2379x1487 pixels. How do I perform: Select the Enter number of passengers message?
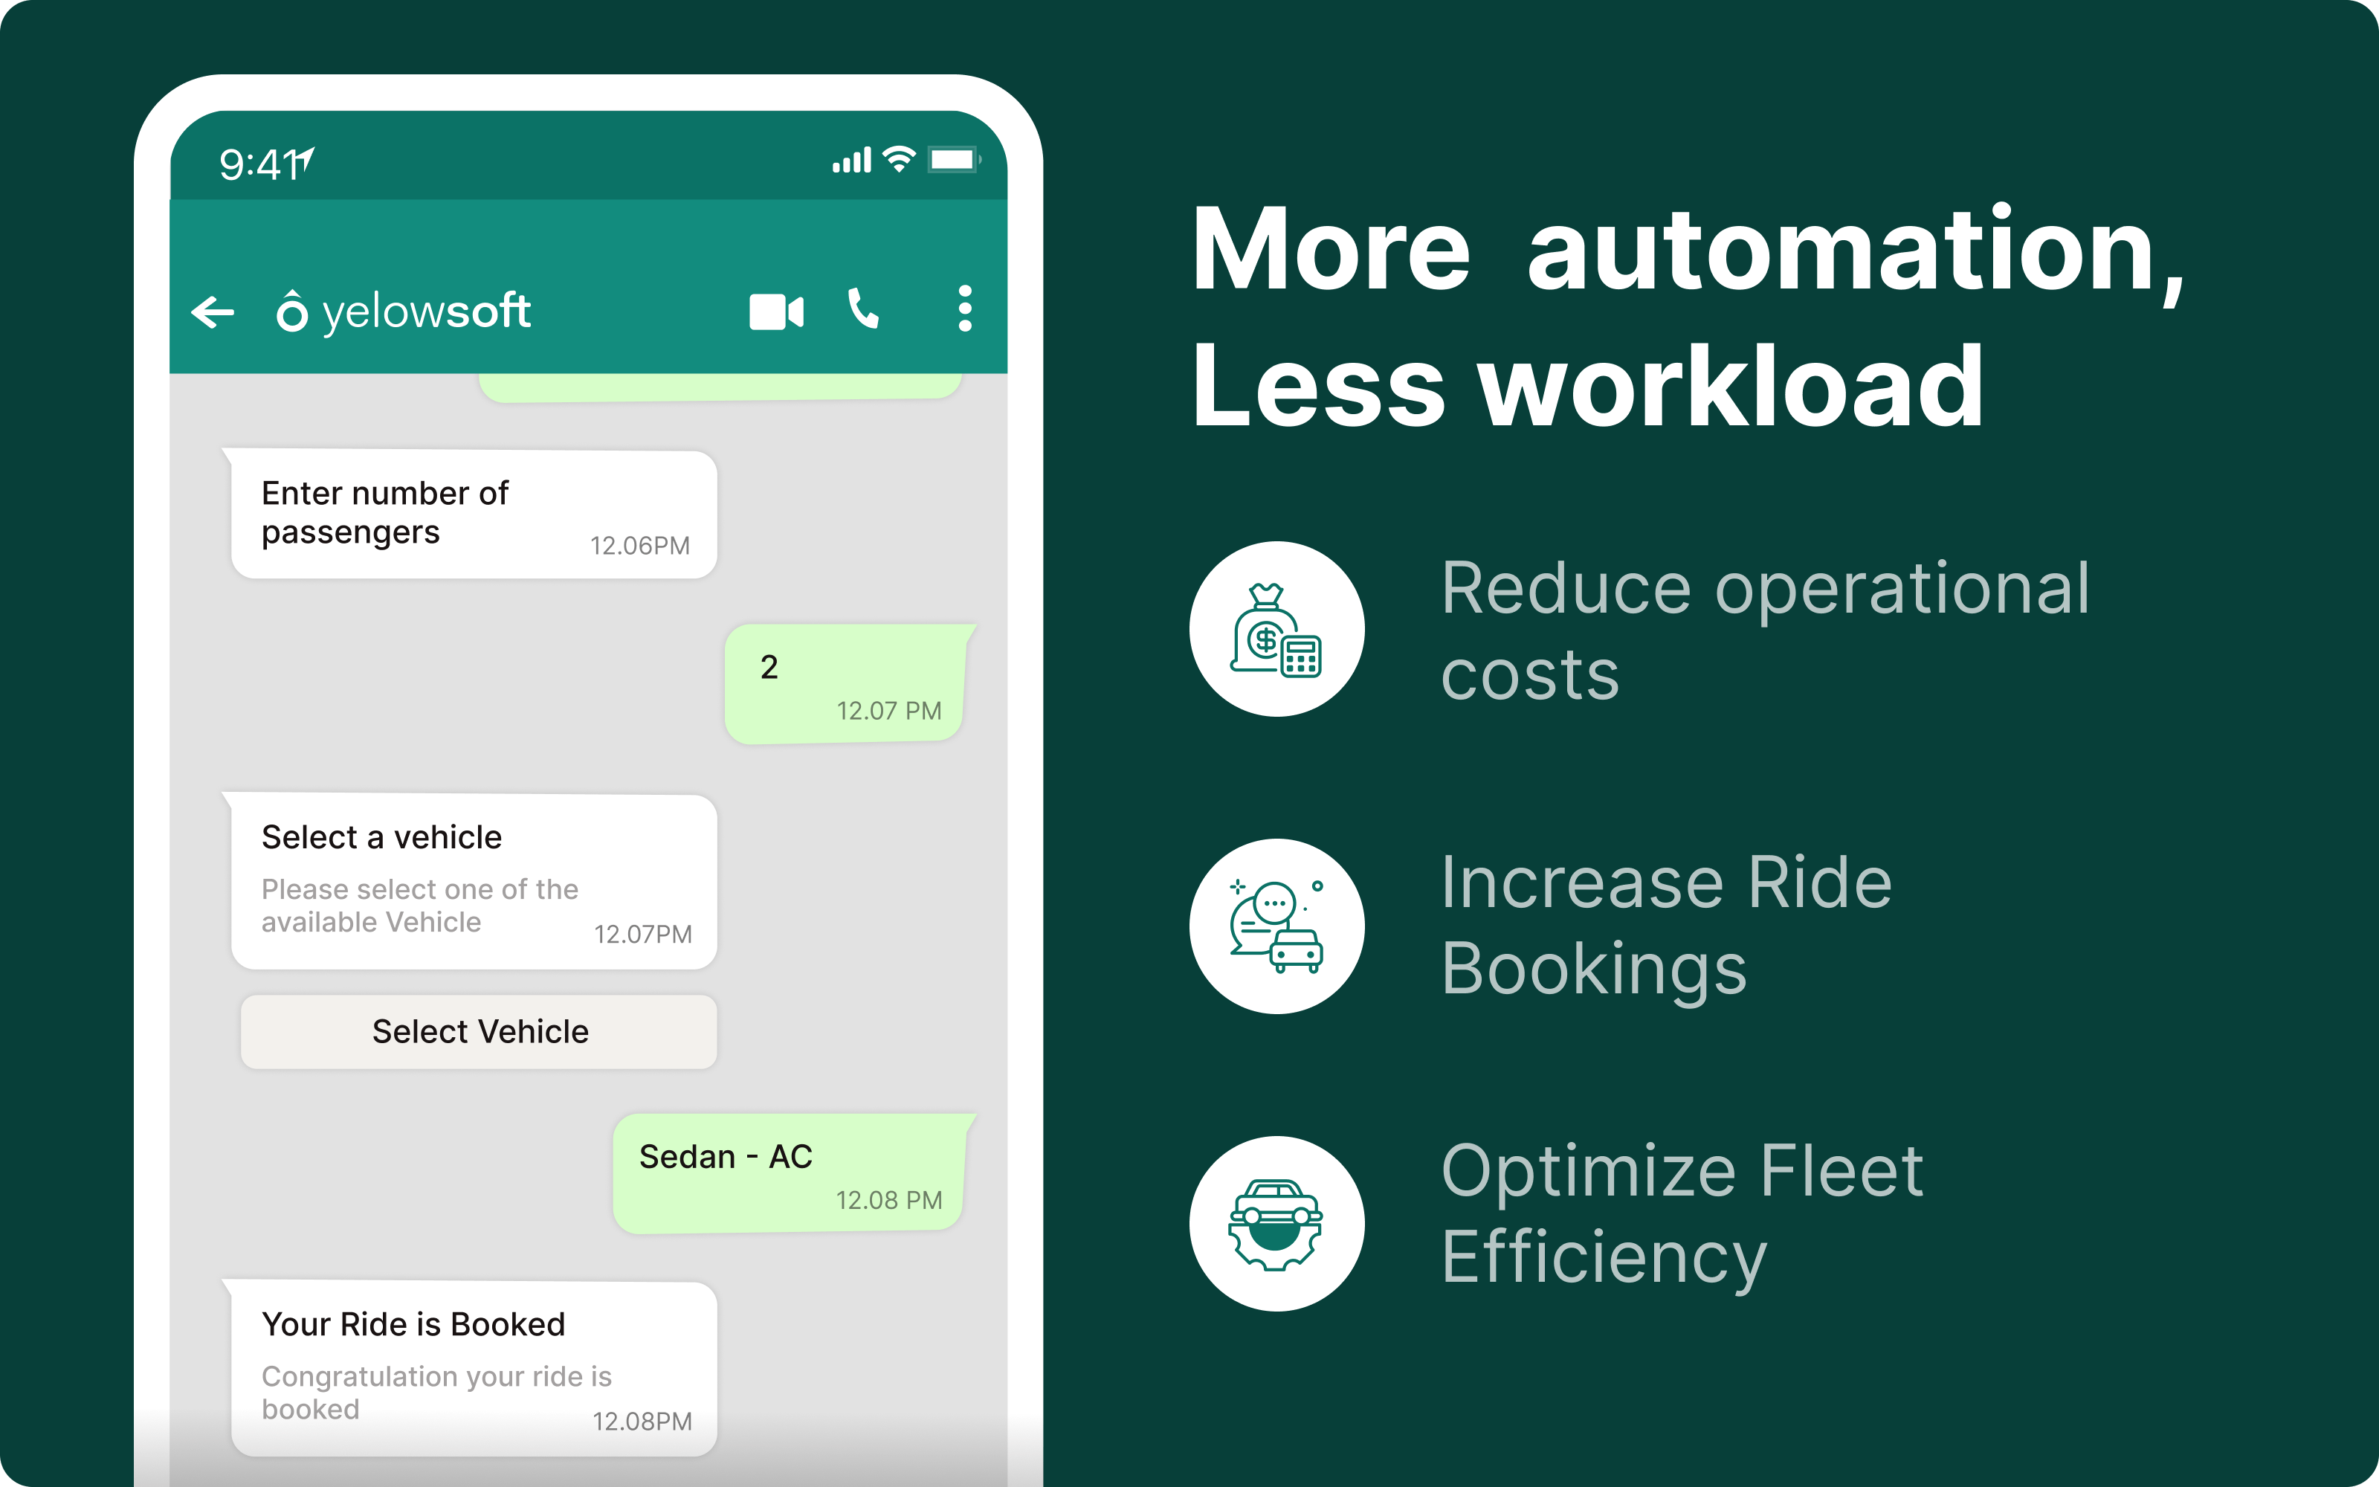[x=473, y=515]
